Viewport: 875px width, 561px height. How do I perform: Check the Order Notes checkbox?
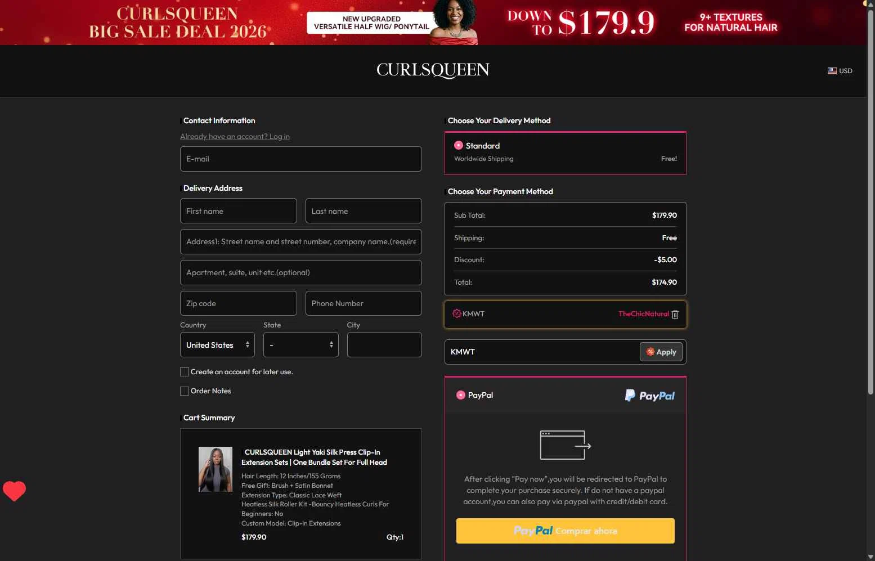185,391
